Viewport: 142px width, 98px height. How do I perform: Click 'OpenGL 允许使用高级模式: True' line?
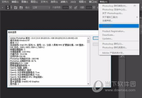click(x=25, y=75)
